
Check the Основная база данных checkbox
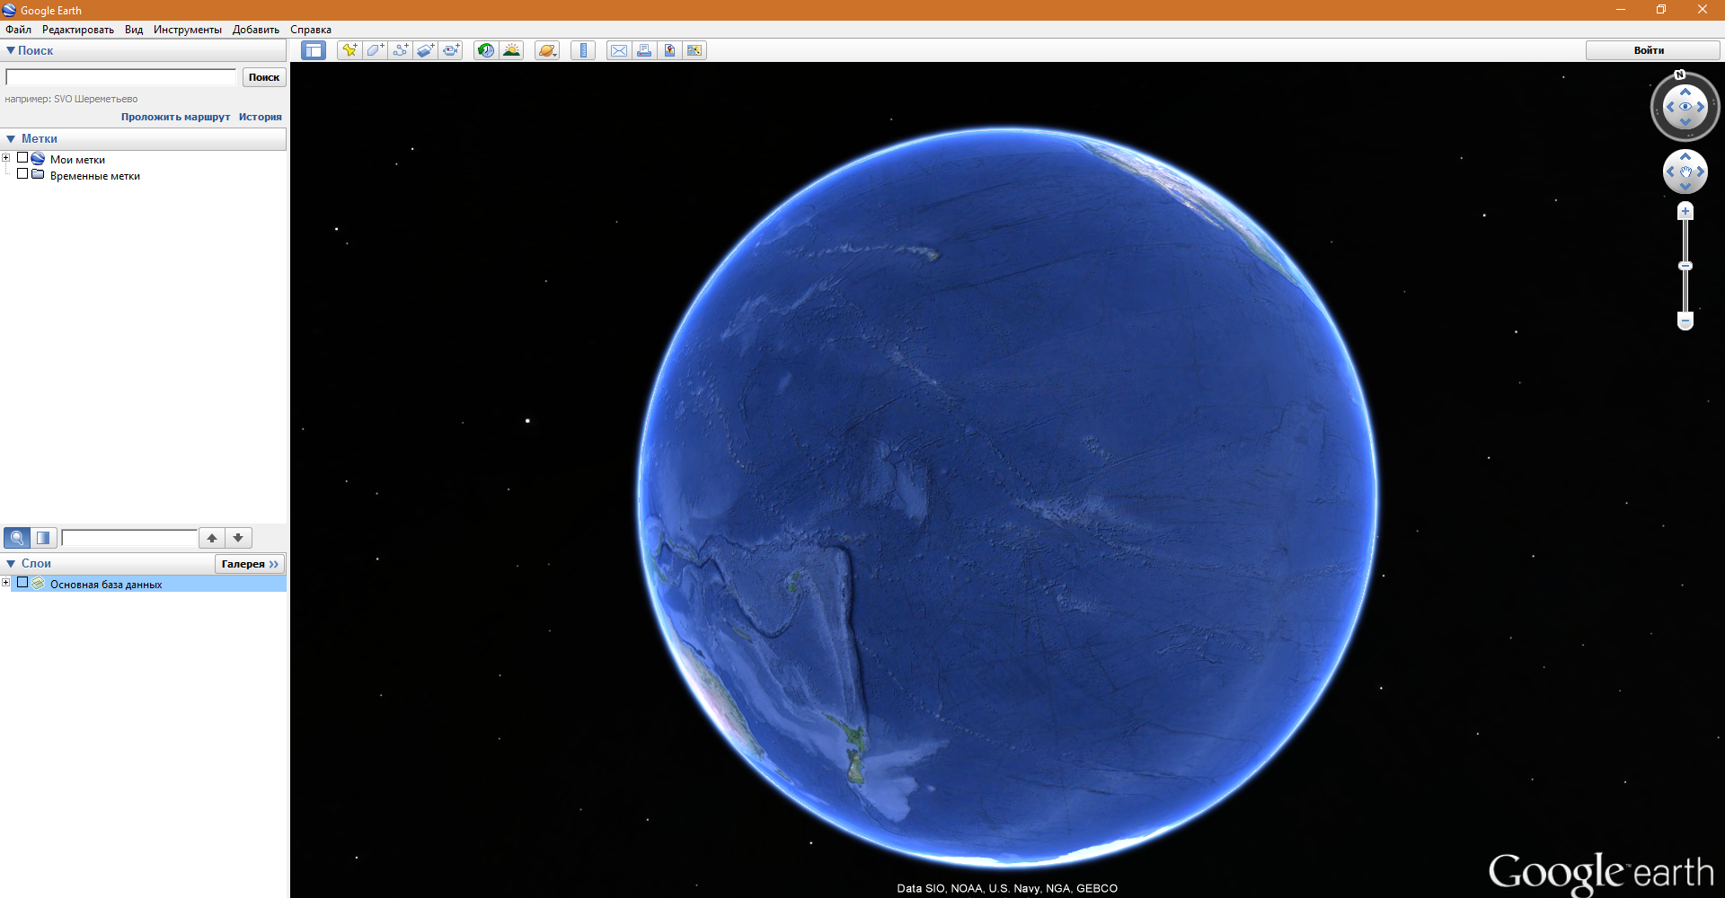(x=22, y=583)
